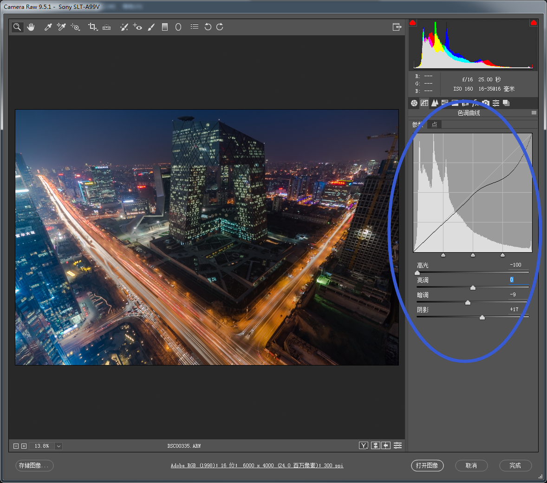
Task: Select the Straighten tool
Action: click(x=107, y=27)
